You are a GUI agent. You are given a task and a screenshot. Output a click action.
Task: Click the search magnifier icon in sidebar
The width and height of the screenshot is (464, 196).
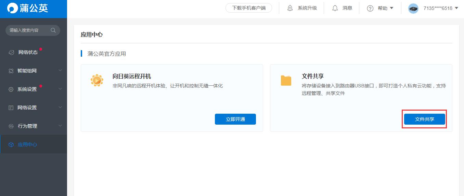tap(53, 30)
